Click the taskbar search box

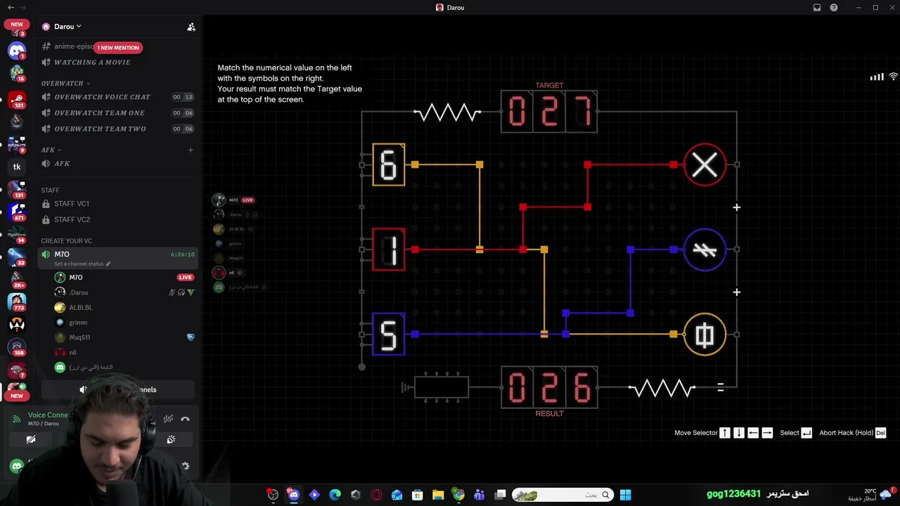point(562,495)
